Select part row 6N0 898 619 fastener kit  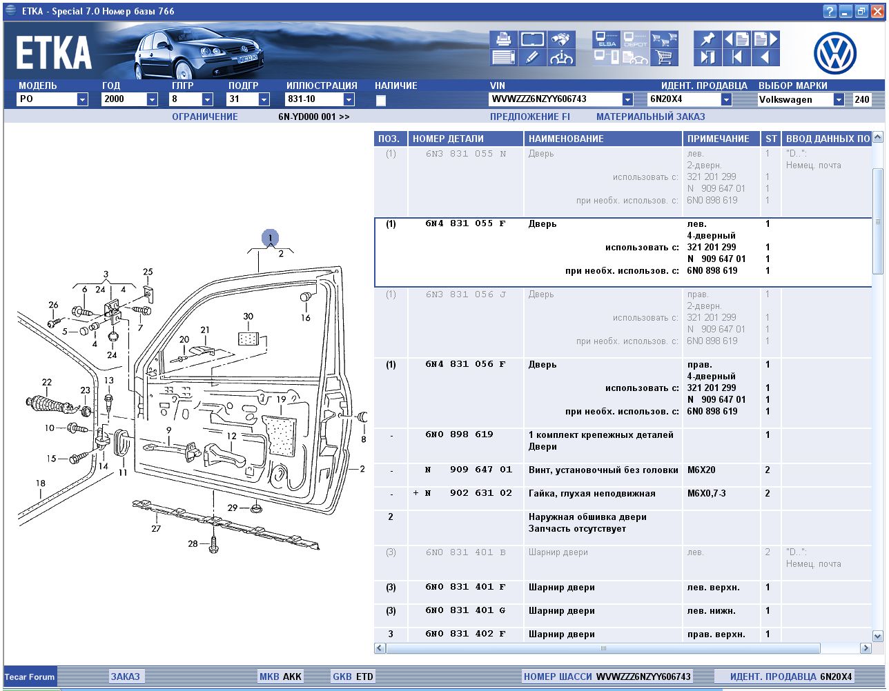click(624, 445)
